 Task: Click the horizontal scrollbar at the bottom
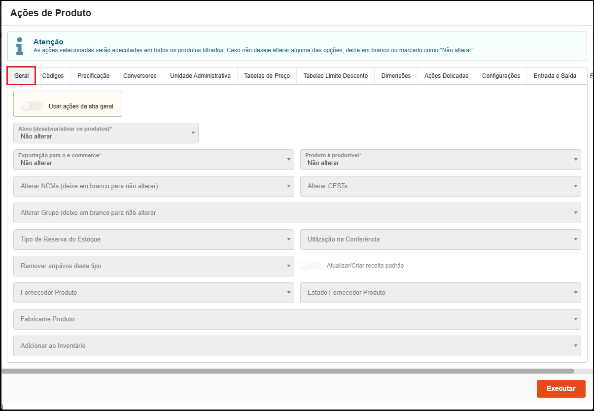click(x=288, y=371)
